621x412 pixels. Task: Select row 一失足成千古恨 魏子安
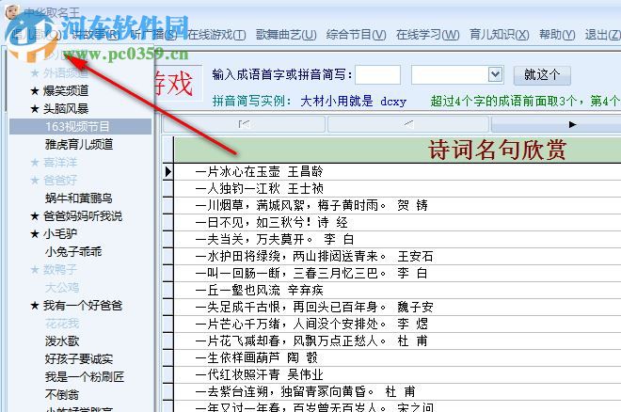point(398,308)
